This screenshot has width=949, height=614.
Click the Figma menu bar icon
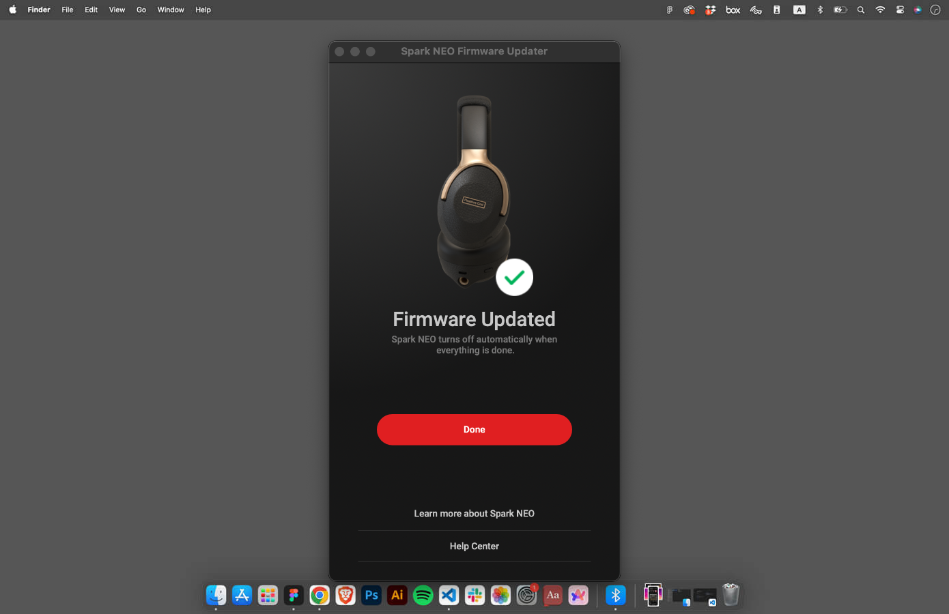pos(670,10)
